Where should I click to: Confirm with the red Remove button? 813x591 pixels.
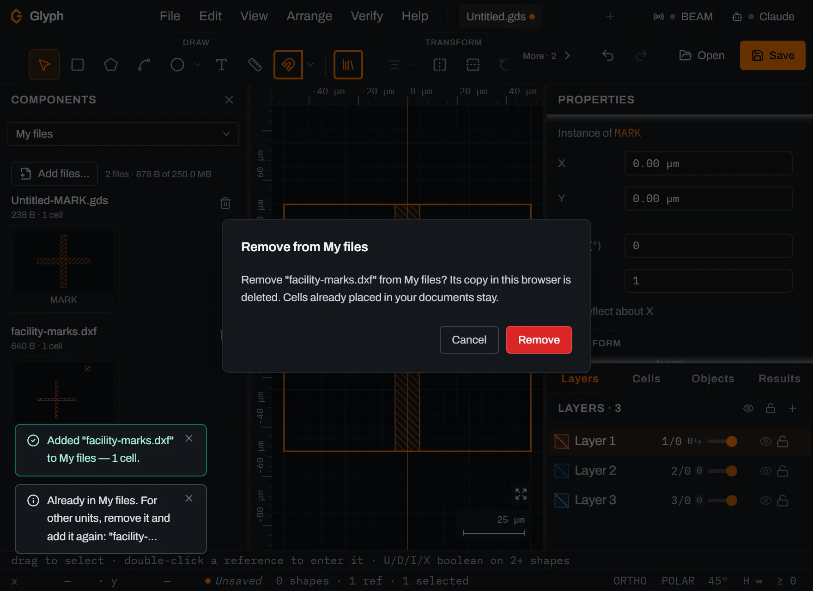pyautogui.click(x=539, y=340)
